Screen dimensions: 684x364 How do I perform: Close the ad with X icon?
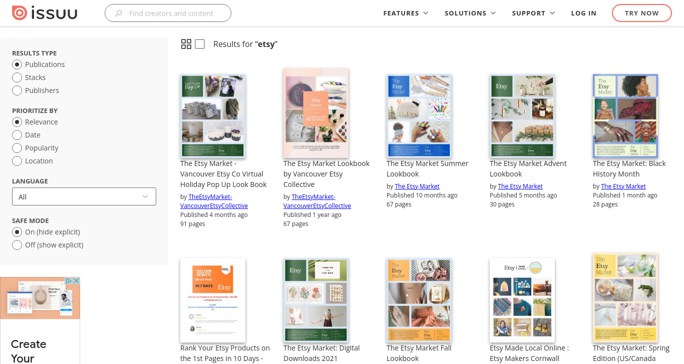77,281
